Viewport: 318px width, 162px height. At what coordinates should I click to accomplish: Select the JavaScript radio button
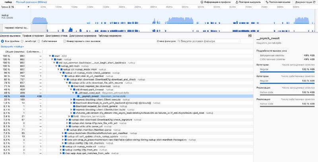click(22, 41)
